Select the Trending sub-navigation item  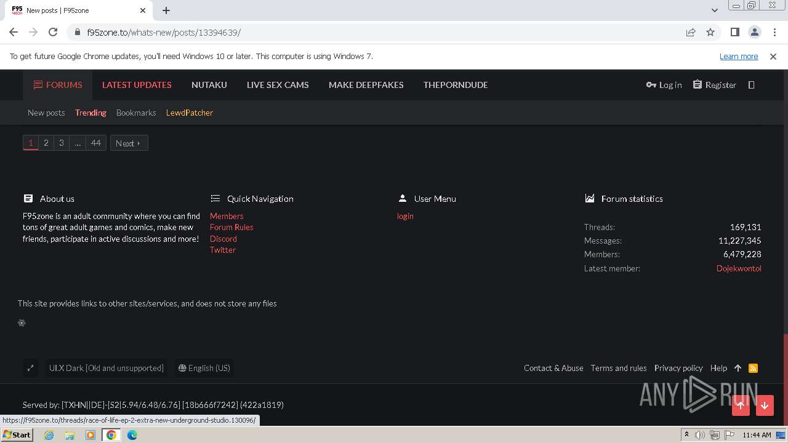point(90,113)
